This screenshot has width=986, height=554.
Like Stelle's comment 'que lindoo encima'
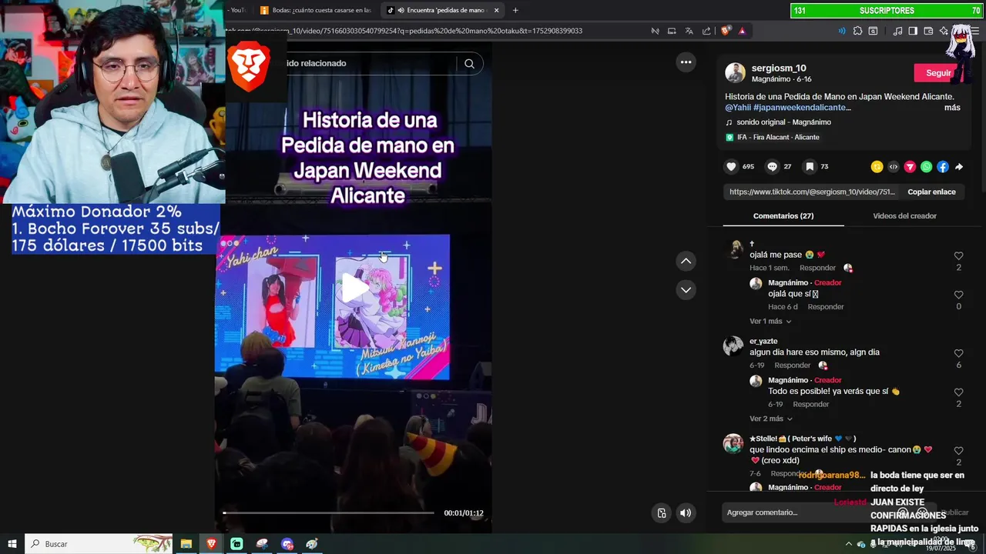pyautogui.click(x=958, y=451)
